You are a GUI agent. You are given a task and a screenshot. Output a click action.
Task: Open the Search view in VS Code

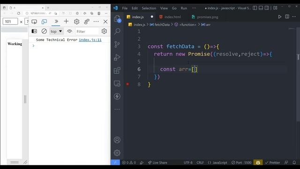click(x=117, y=31)
